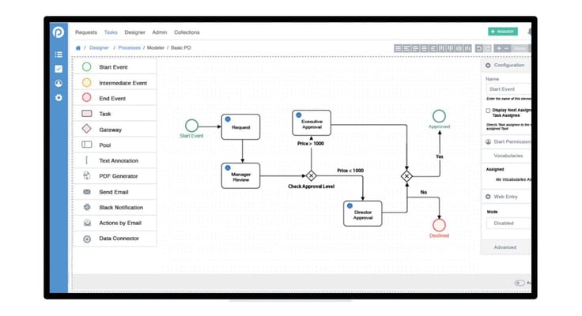
Task: Click the 'Price < 1000' flow label
Action: 350,171
